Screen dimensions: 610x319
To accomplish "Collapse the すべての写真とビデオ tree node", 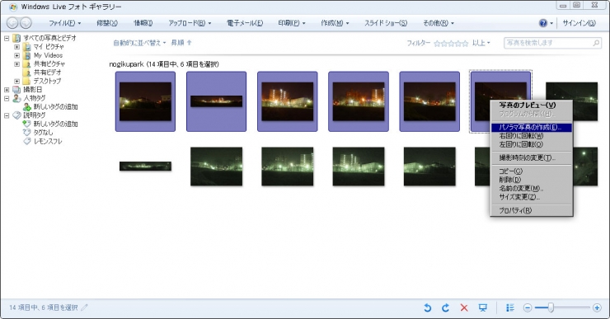I will (7, 38).
